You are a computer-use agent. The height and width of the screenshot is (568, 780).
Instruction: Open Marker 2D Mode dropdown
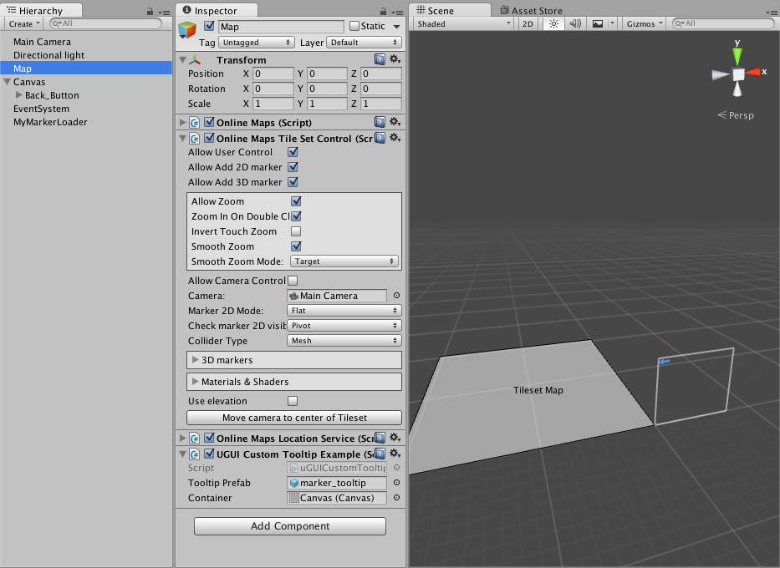(344, 311)
